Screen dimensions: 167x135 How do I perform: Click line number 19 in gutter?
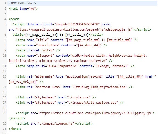[x=5, y=113]
